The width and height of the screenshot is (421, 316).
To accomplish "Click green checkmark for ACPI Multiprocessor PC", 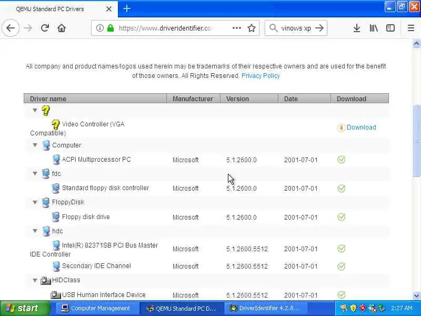I will tap(341, 160).
